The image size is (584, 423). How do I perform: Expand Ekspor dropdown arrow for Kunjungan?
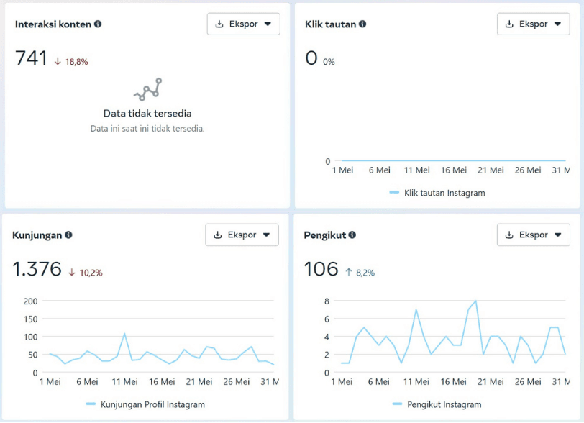point(266,235)
